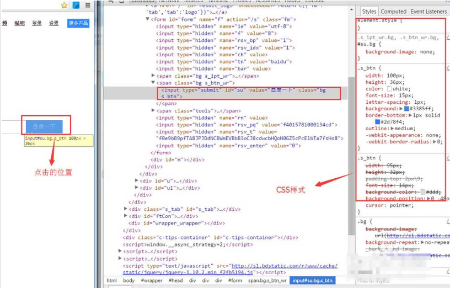Select span.bg.s_btn_wr breadcrumb
The width and height of the screenshot is (450, 288).
tap(267, 280)
